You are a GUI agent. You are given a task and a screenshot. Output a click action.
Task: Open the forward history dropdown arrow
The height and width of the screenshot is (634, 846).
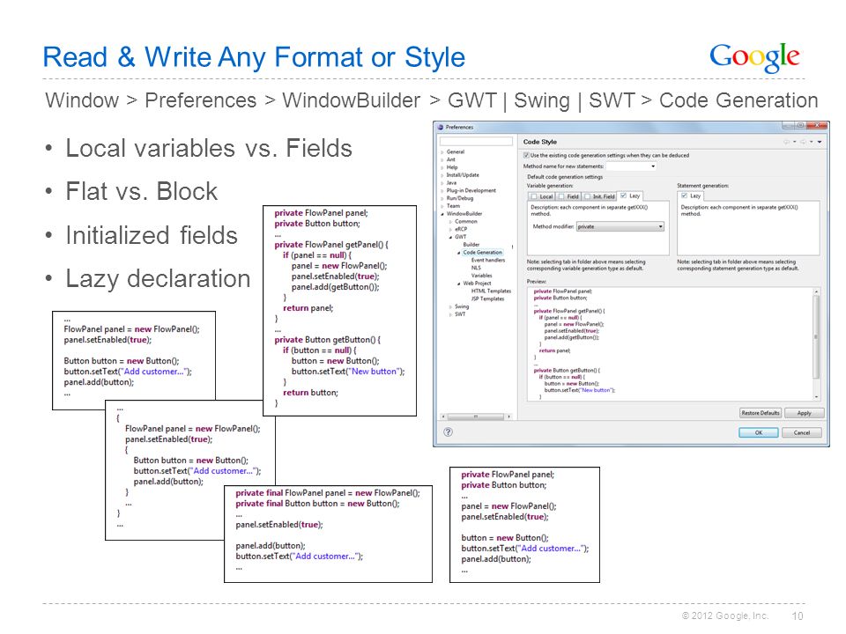coord(811,142)
